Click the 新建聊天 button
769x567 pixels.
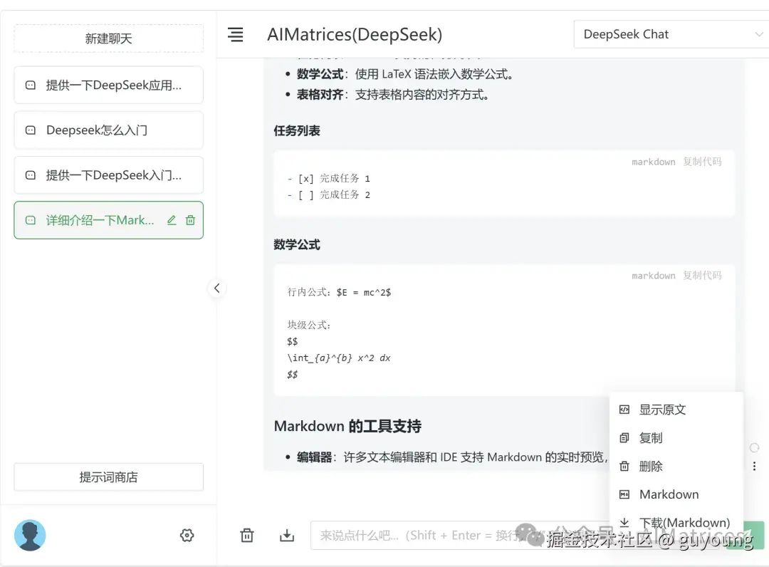pyautogui.click(x=108, y=38)
